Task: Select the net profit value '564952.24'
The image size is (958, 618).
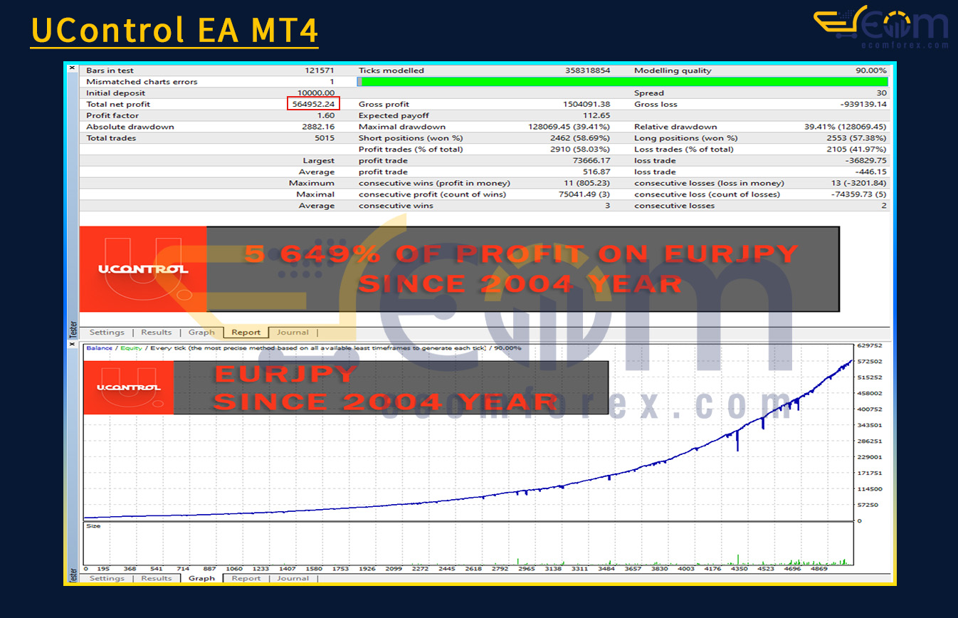Action: [x=314, y=104]
